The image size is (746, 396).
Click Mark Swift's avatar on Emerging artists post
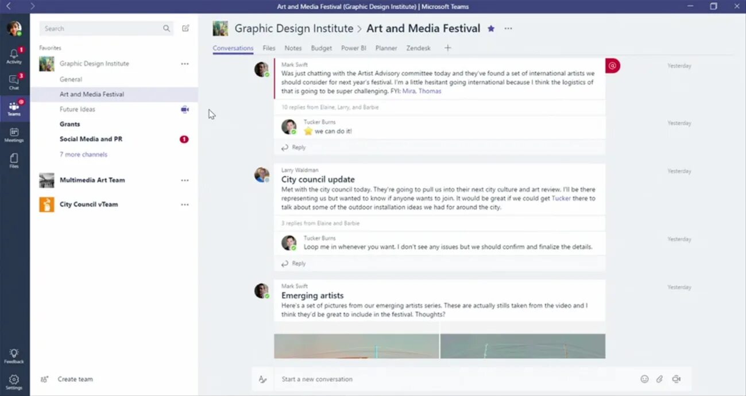(x=262, y=291)
